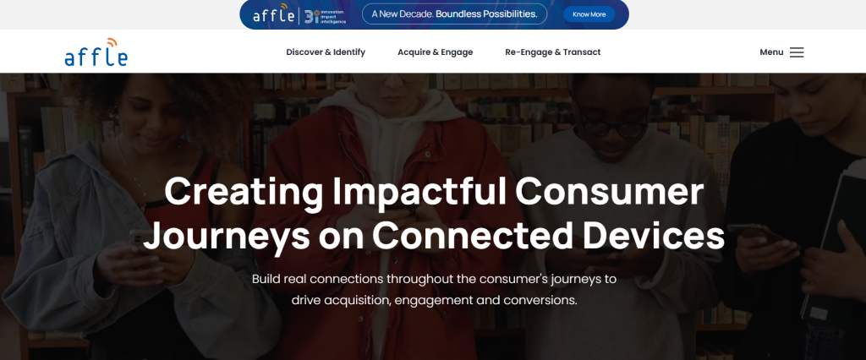Open Discover & Identify nav item
Screen dimensions: 866x360
point(326,52)
